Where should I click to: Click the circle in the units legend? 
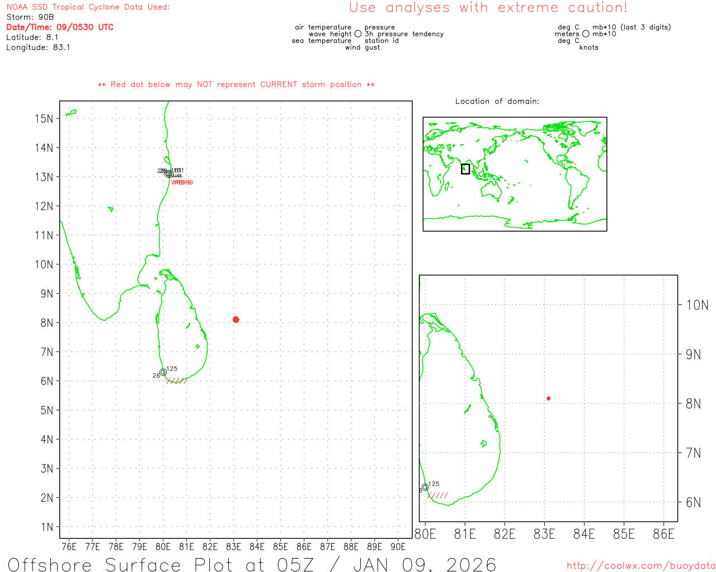pos(586,34)
